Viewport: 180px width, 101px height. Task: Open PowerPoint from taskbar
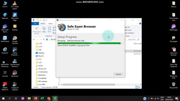coord(36,98)
